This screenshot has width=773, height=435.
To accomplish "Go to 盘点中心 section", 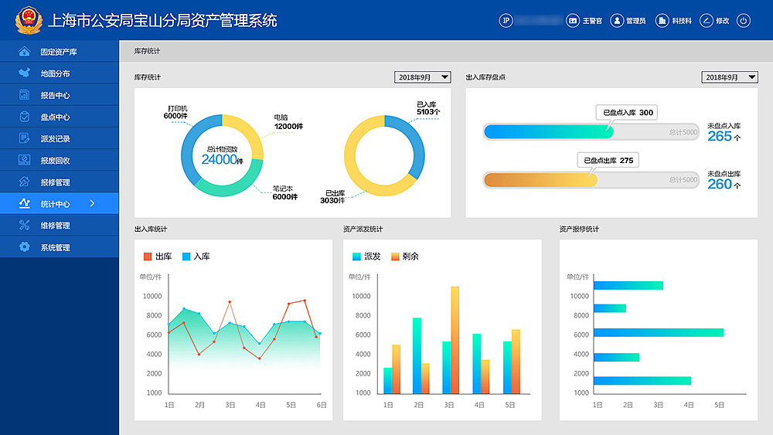I will pyautogui.click(x=60, y=117).
